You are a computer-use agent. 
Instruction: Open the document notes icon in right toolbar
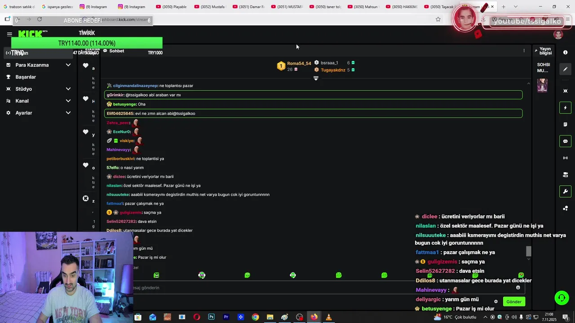(565, 124)
